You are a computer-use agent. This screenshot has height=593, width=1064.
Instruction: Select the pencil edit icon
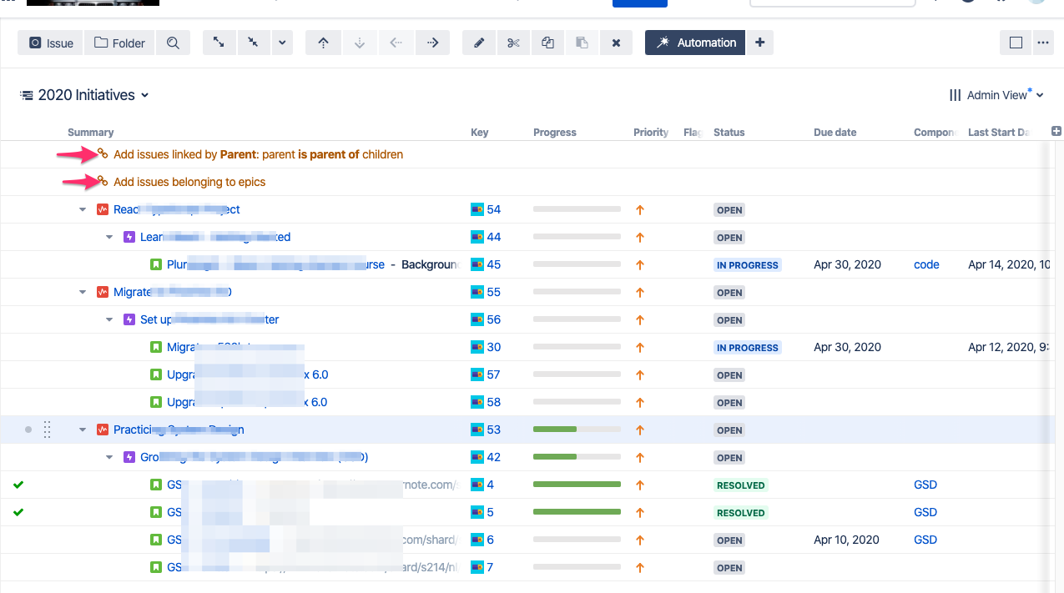tap(479, 43)
